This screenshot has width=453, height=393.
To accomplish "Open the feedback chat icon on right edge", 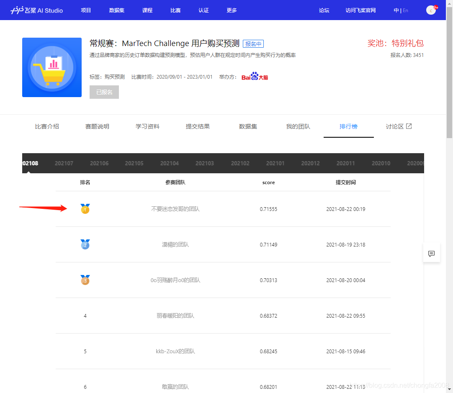I will coord(431,254).
